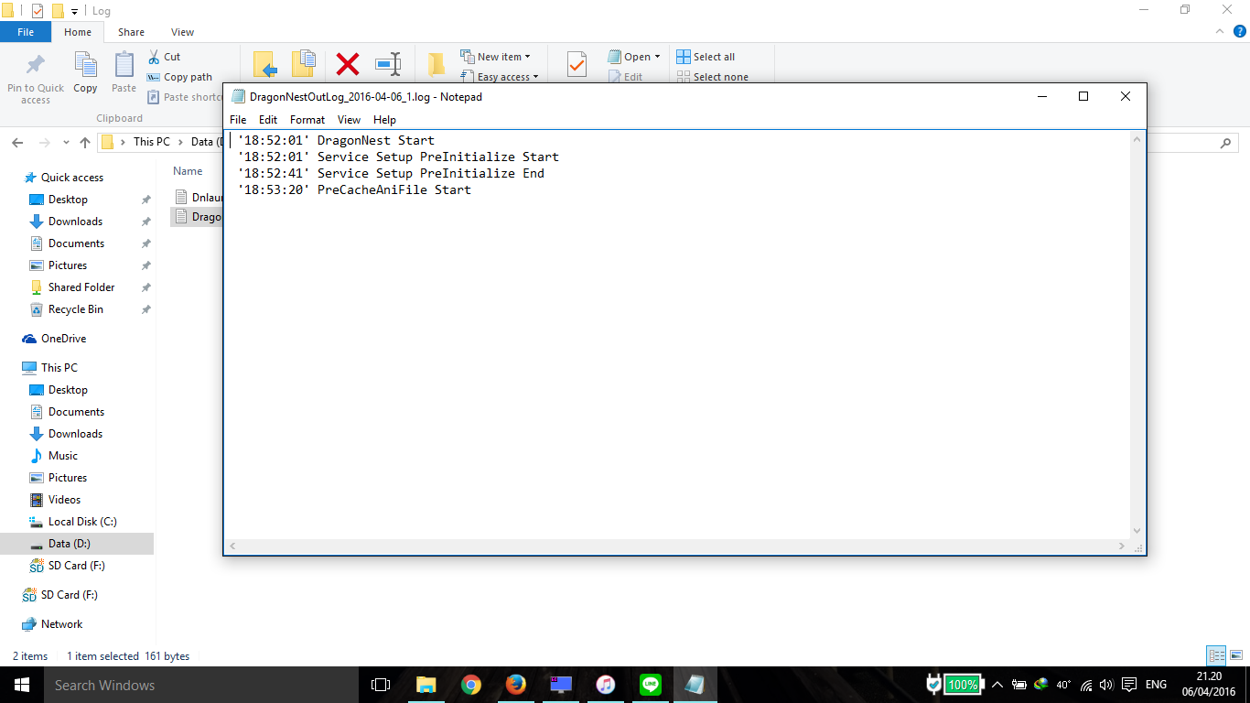Open Shared Folder in navigation pane
This screenshot has width=1250, height=703.
click(81, 287)
